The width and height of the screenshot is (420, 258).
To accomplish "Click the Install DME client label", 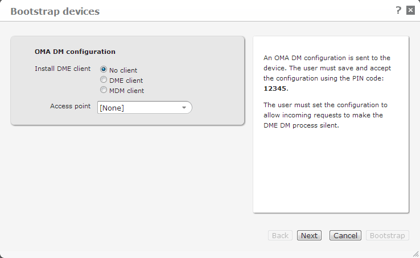I will (66, 69).
